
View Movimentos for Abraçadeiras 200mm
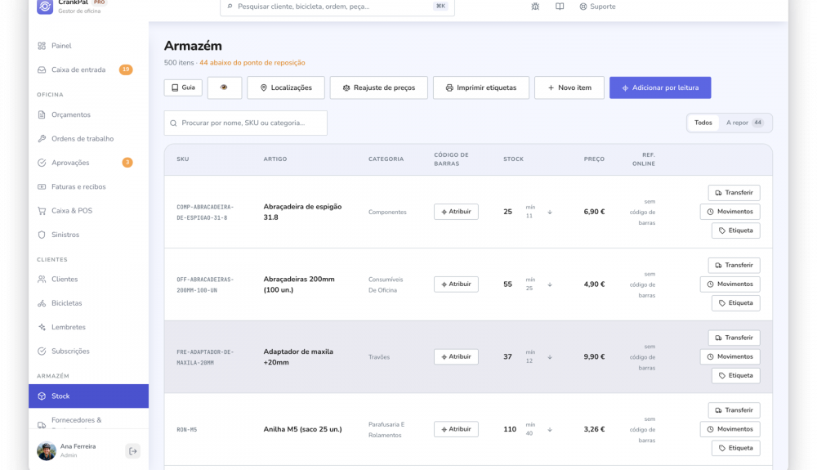tap(730, 284)
